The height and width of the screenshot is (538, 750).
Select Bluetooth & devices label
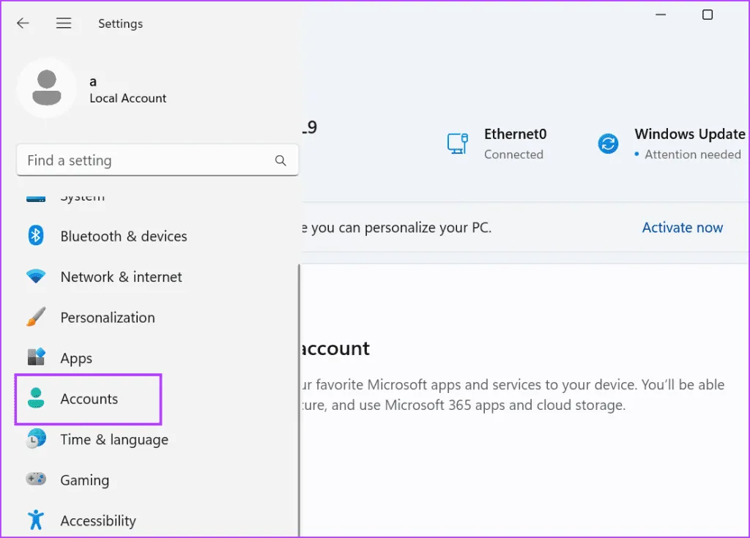(124, 236)
